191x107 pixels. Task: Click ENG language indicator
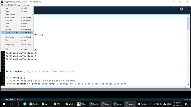(169, 104)
